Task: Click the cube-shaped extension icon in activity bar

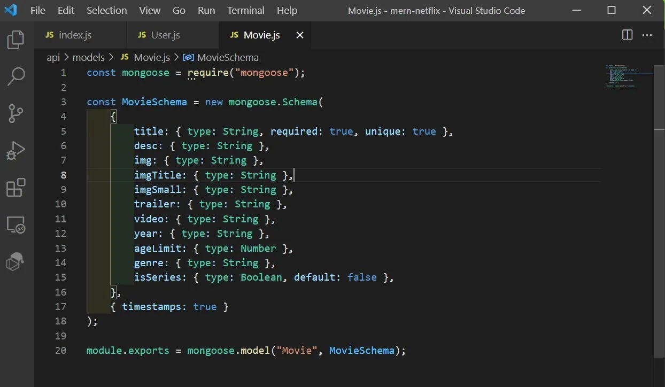Action: 16,262
